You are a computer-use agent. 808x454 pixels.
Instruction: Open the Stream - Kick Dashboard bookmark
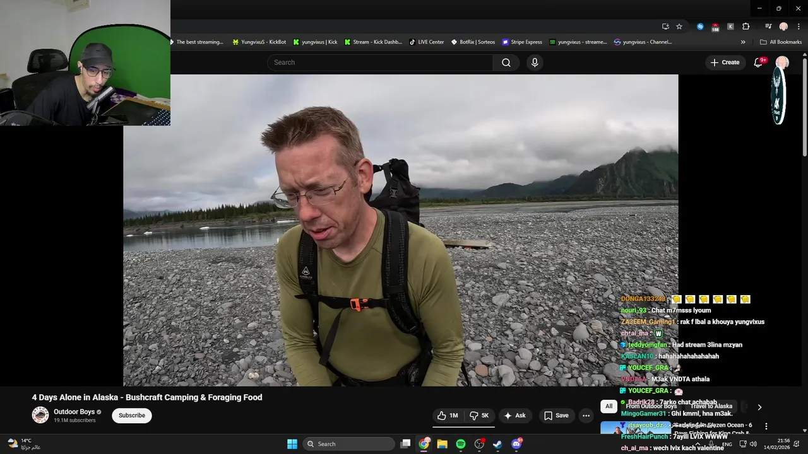(x=373, y=42)
